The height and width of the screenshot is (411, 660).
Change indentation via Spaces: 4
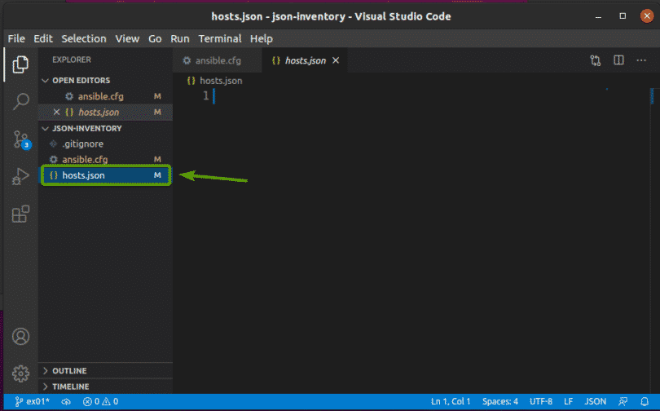point(500,401)
